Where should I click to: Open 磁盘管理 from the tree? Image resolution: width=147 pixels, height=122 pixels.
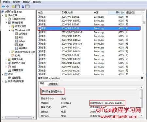(16, 78)
